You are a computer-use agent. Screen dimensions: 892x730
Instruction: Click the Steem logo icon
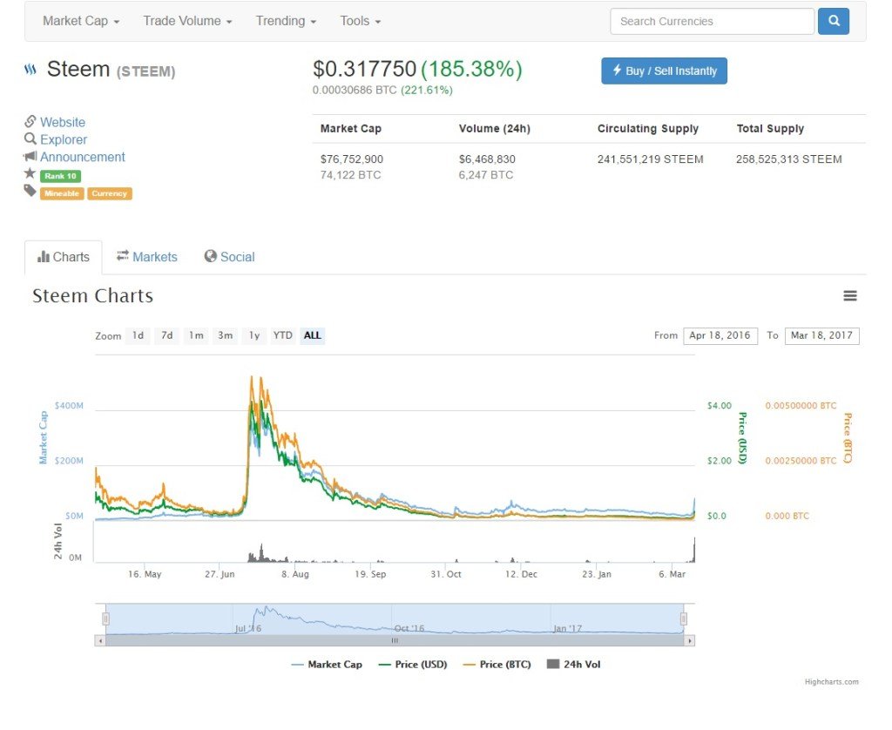[30, 70]
